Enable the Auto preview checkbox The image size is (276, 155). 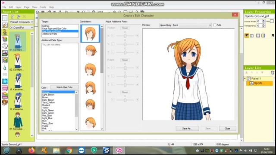[x=215, y=25]
